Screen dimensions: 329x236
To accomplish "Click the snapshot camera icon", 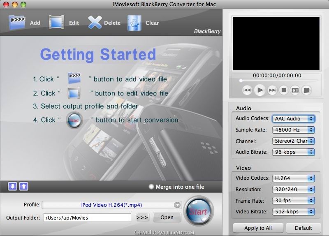I will tap(295, 90).
